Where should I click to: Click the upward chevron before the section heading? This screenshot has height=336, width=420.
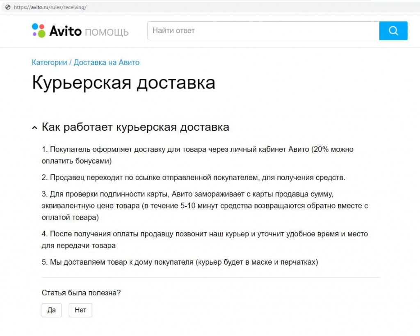tap(34, 127)
